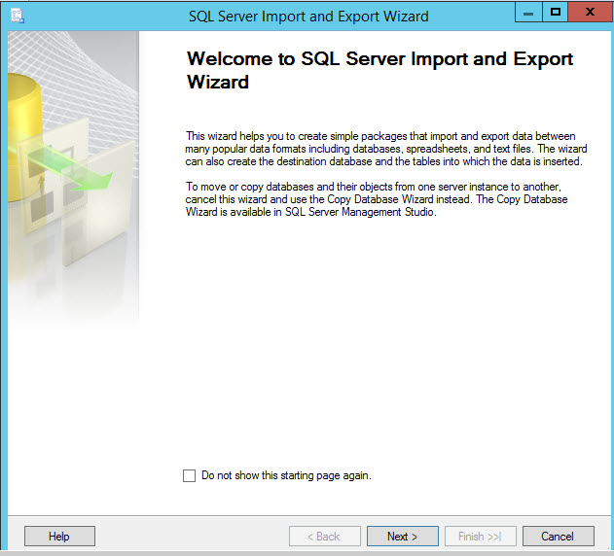Click the 'Welcome to SQL Server Import and Export Wizard' heading

coord(379,70)
